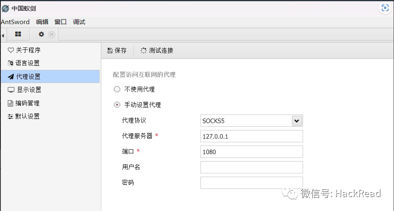The image size is (394, 211).
Task: Select the 不使用代理 radio button
Action: click(117, 89)
